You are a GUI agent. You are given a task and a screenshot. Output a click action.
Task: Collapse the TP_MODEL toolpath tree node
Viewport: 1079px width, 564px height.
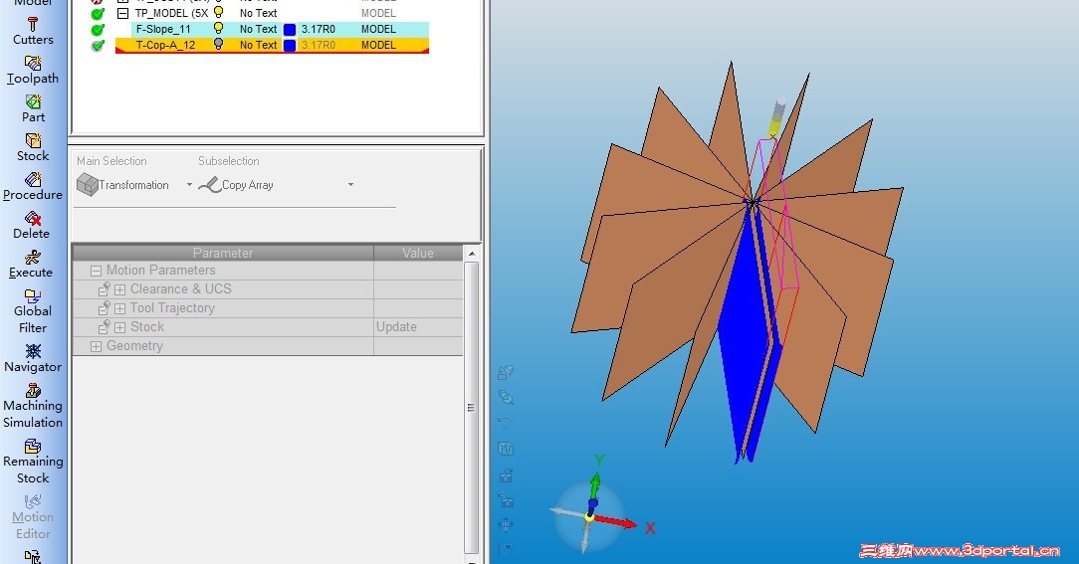click(123, 13)
